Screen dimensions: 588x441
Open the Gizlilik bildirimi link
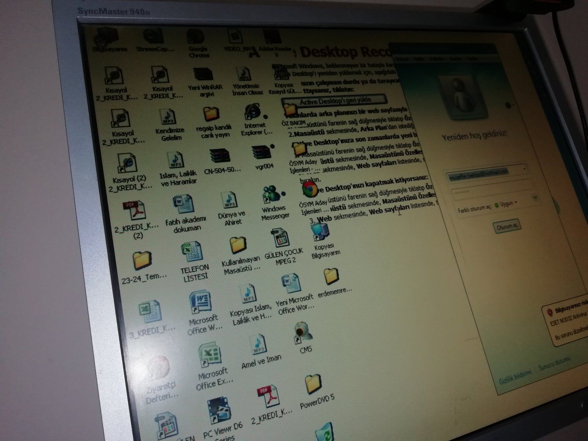coord(515,376)
